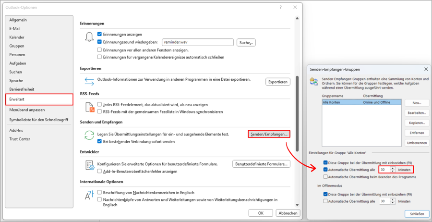Screen dimensions: 432x222
Task: Toggle online Diese Gruppe bei der Übermittlung (F9)
Action: click(325, 162)
